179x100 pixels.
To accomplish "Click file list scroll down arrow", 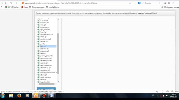I will click(x=58, y=82).
